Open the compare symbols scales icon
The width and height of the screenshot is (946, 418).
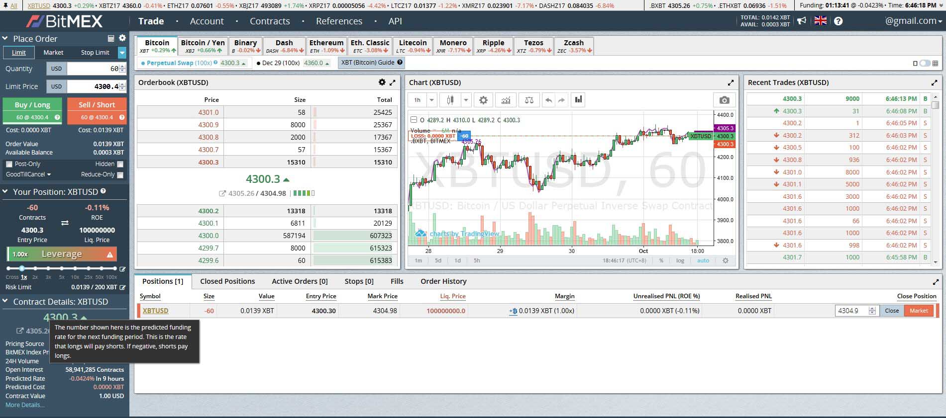529,100
